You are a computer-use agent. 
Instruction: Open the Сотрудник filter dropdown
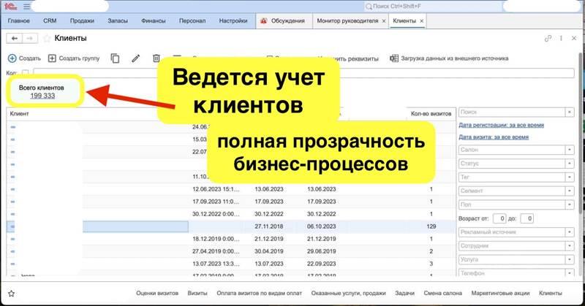(569, 246)
